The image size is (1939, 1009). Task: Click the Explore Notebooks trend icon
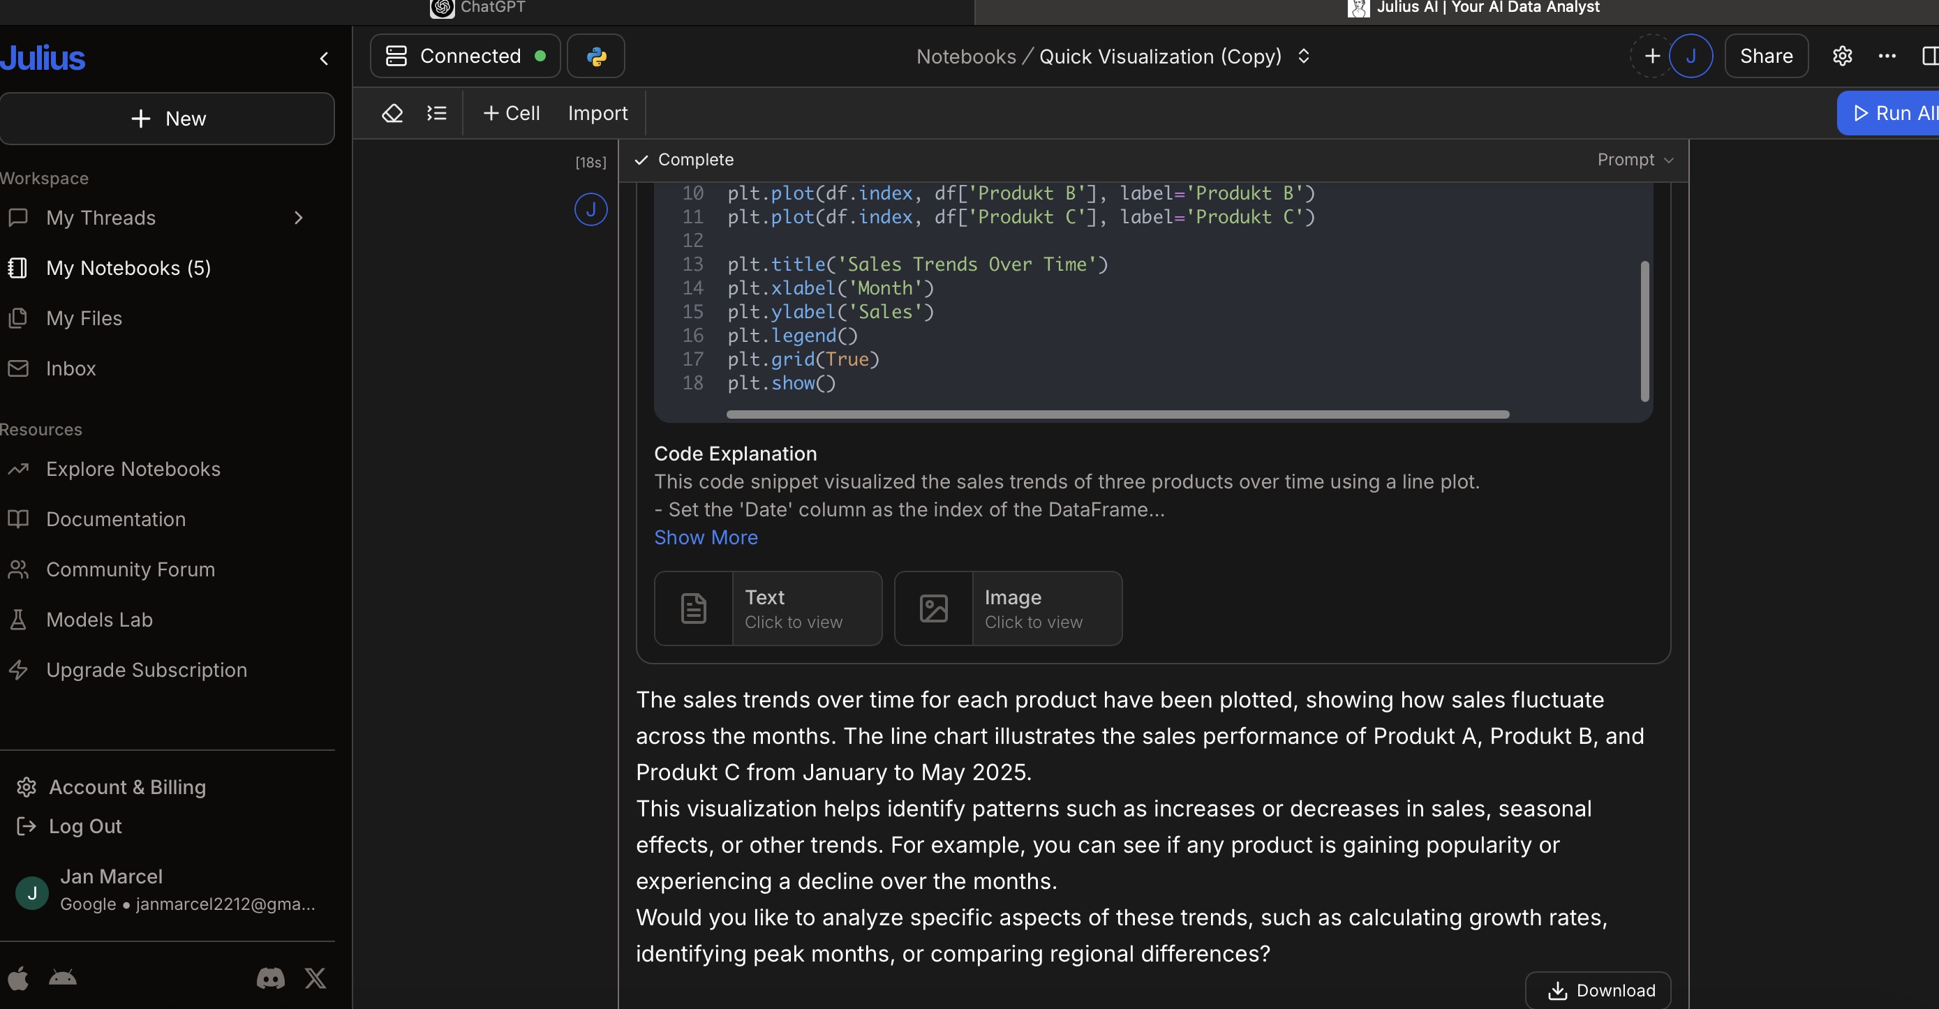click(x=17, y=469)
